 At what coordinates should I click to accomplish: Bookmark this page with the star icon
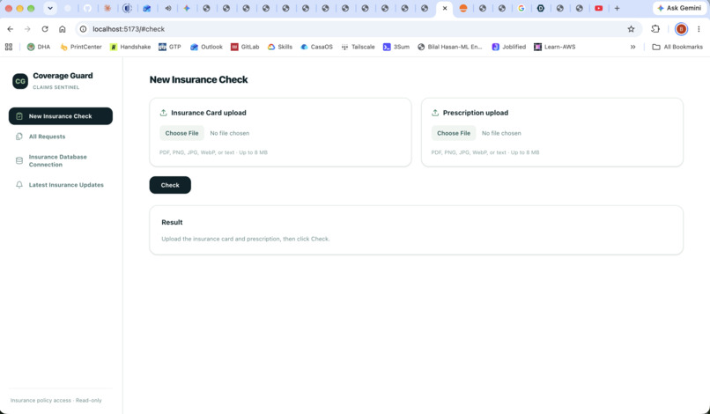(631, 29)
